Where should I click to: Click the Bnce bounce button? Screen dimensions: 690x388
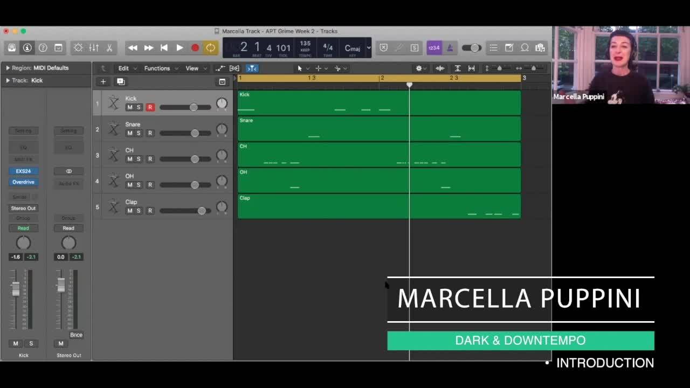pyautogui.click(x=76, y=335)
